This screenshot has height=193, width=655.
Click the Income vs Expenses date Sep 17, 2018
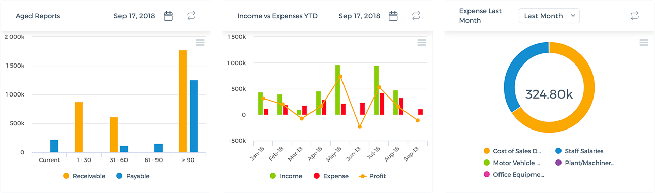pos(359,16)
